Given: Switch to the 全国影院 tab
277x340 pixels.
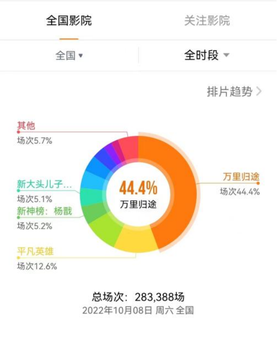Looking at the screenshot, I should [x=69, y=21].
